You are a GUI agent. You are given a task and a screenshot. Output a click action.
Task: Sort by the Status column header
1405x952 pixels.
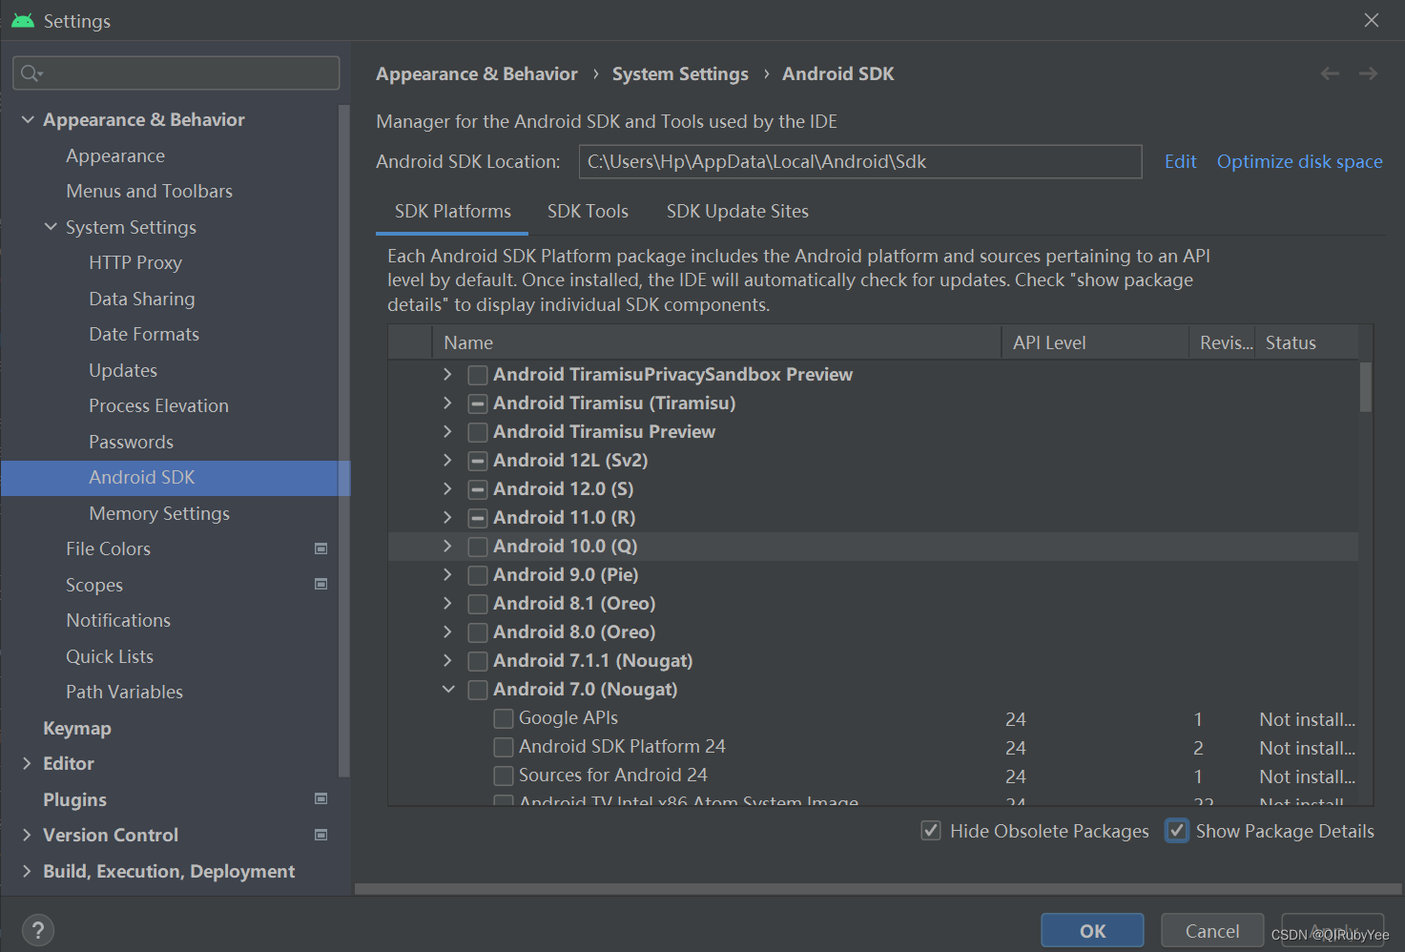pyautogui.click(x=1308, y=342)
